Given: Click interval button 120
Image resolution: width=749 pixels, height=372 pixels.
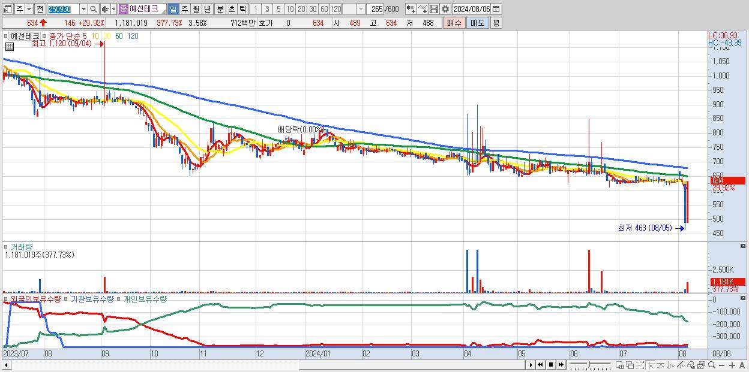Looking at the screenshot, I should pyautogui.click(x=335, y=9).
